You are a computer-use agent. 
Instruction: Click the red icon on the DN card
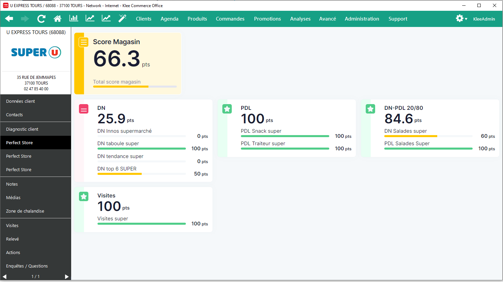84,109
